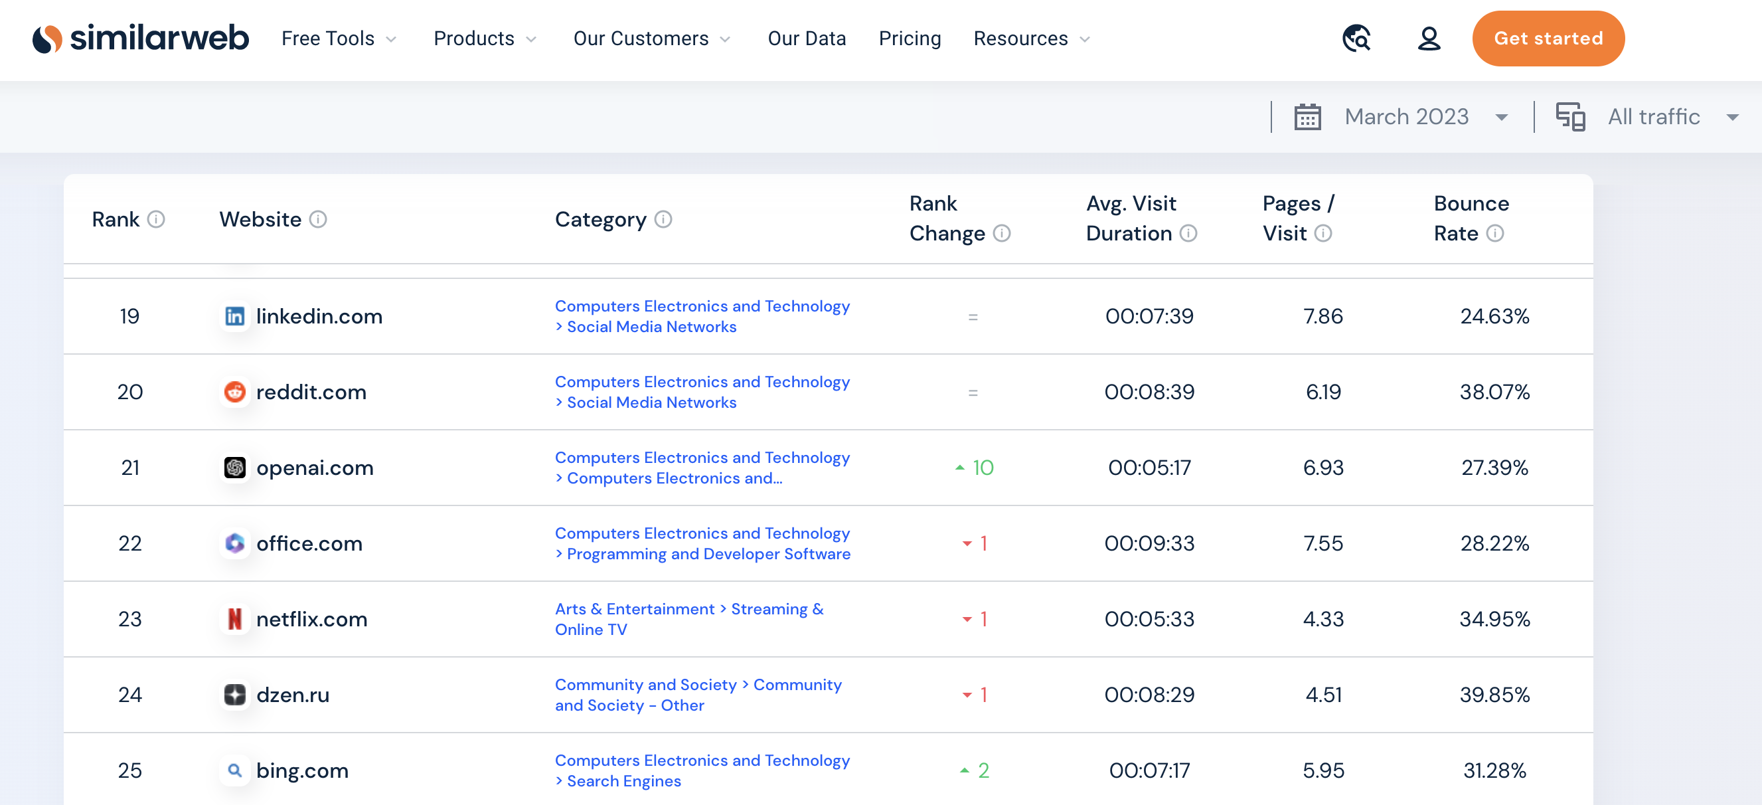1762x805 pixels.
Task: Click the Reddit favicon
Action: pyautogui.click(x=234, y=393)
